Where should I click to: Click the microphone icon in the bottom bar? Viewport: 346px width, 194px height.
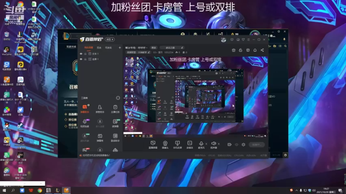201,144
